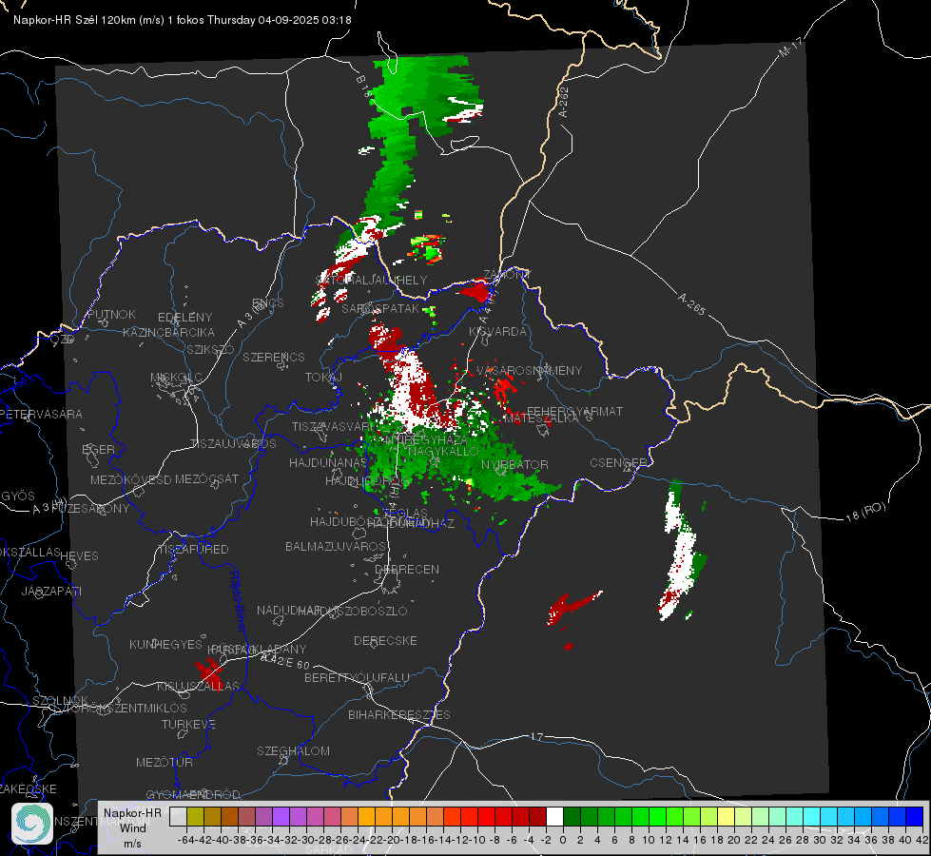
Task: Click the FÜZESABONY label
Action: pos(90,509)
